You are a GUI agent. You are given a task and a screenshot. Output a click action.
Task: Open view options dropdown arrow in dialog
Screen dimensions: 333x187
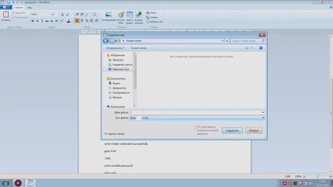coord(252,48)
